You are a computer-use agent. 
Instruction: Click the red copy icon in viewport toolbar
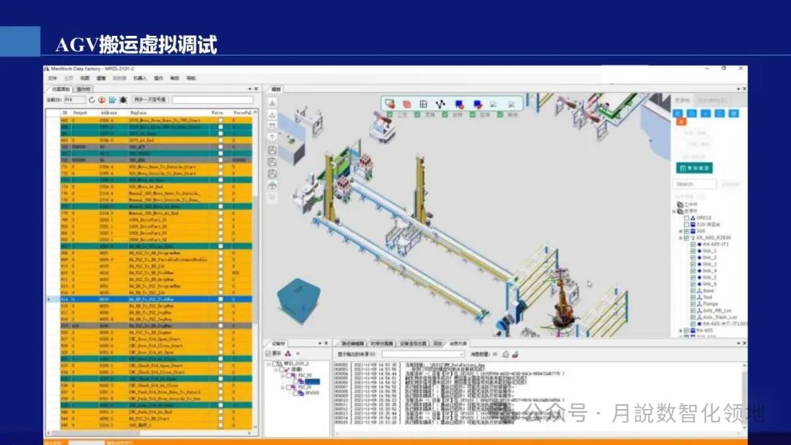406,105
